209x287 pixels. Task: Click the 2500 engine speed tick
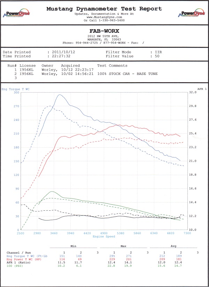click(21, 233)
